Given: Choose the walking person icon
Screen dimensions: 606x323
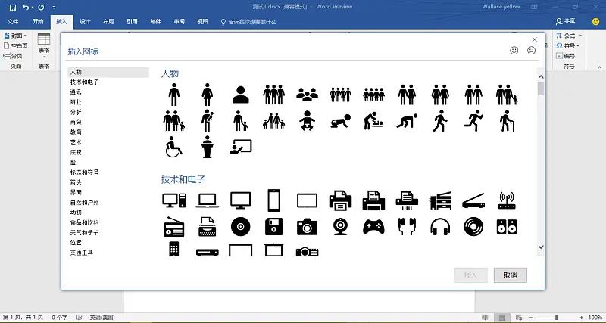Looking at the screenshot, I should pos(440,121).
